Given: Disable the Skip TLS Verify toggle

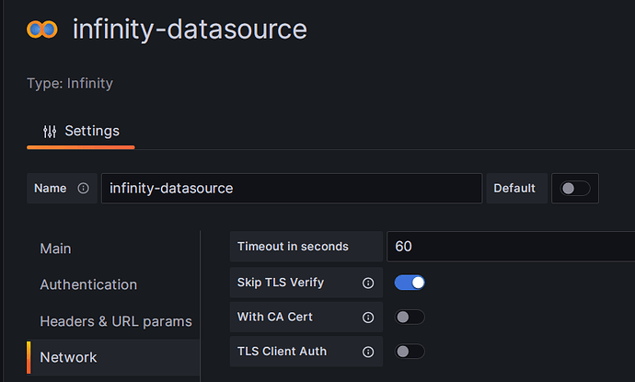Looking at the screenshot, I should point(410,283).
